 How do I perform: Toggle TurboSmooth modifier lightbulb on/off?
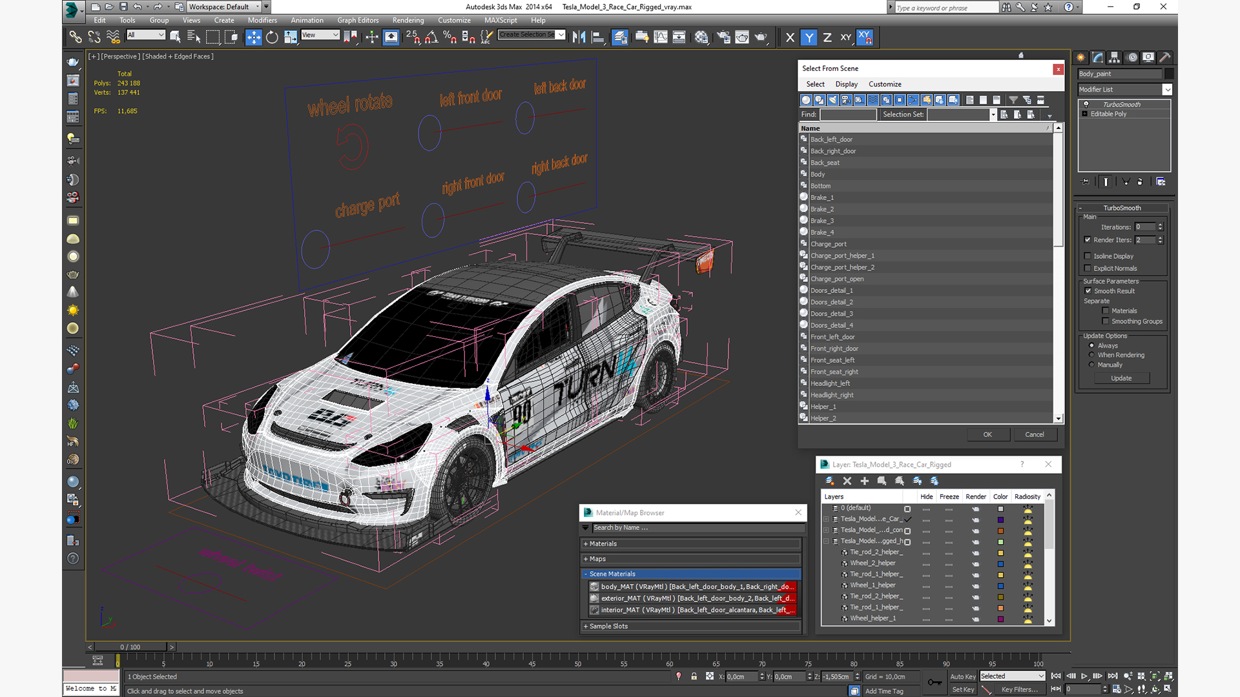pos(1086,105)
